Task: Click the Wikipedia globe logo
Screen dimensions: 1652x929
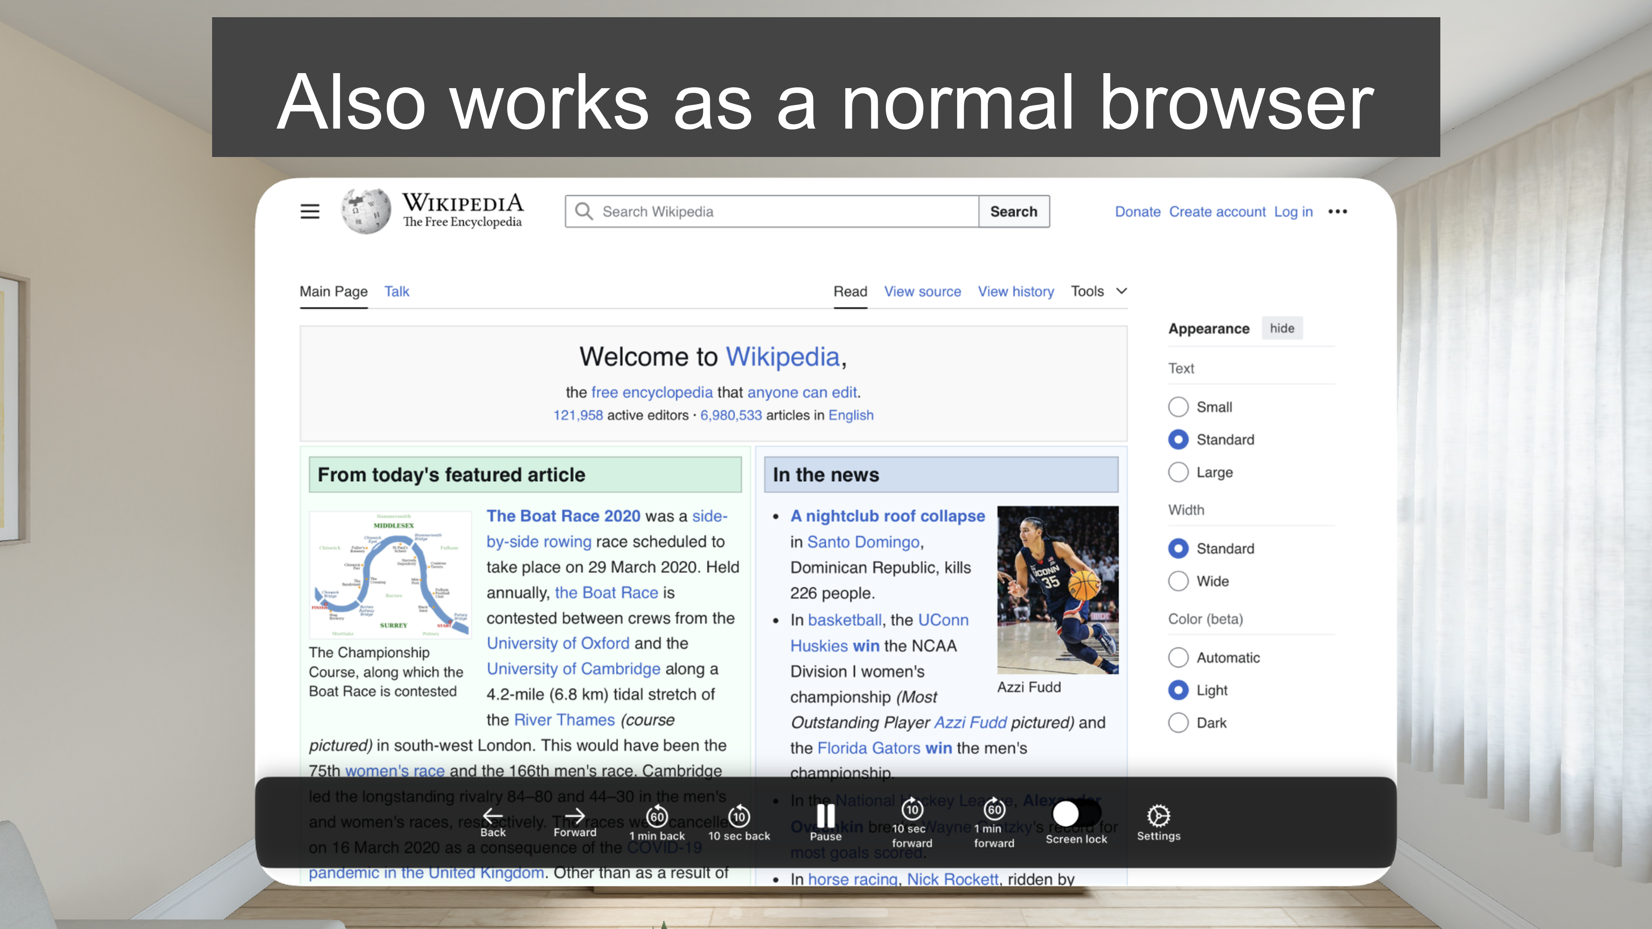Action: tap(366, 211)
